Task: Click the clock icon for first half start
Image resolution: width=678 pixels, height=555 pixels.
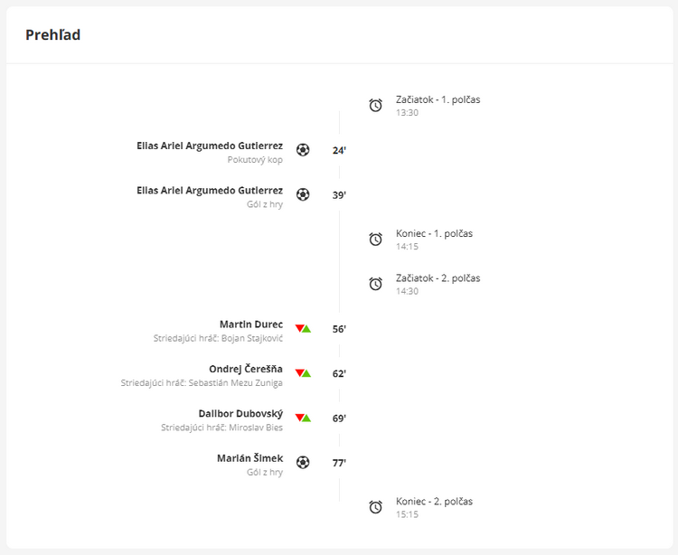Action: pyautogui.click(x=376, y=106)
